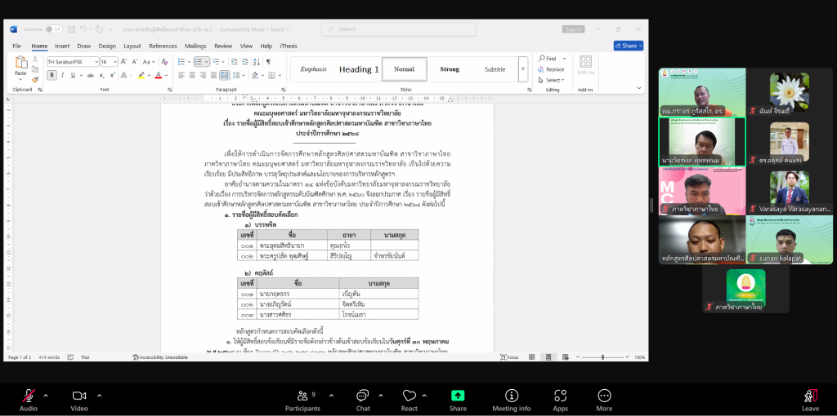Expand Styles gallery more arrow

coord(523,69)
